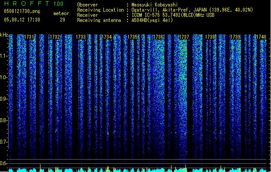Select the meteor count value 29
271x172 pixels.
[x=62, y=20]
